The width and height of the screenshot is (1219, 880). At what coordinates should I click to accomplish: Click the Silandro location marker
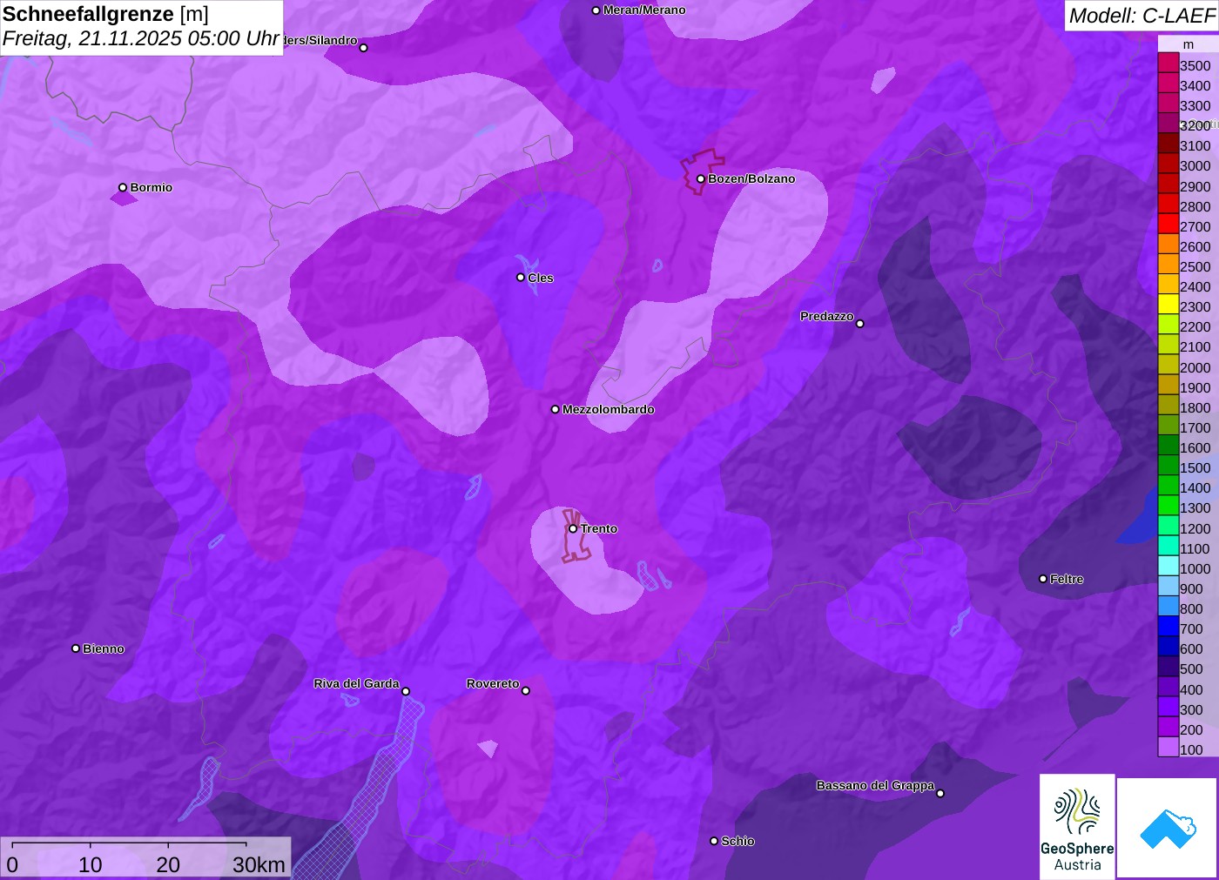[364, 48]
